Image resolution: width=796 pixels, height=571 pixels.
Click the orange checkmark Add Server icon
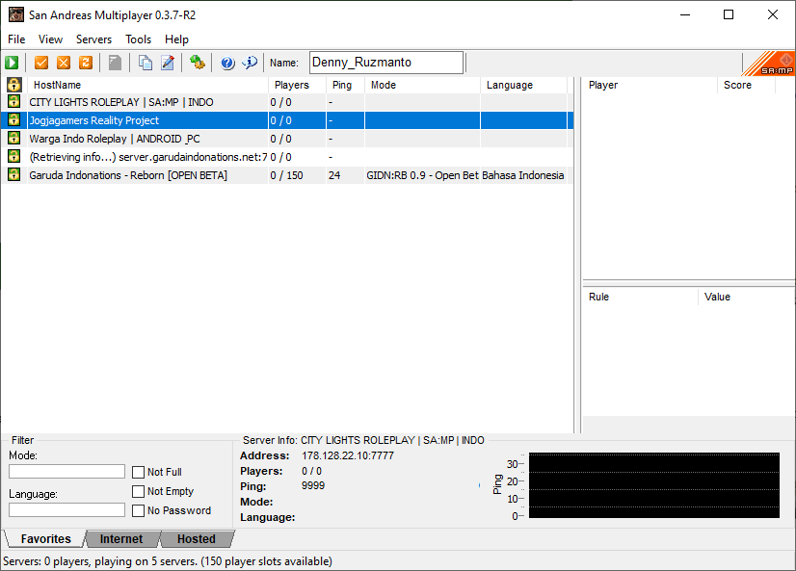pyautogui.click(x=41, y=63)
